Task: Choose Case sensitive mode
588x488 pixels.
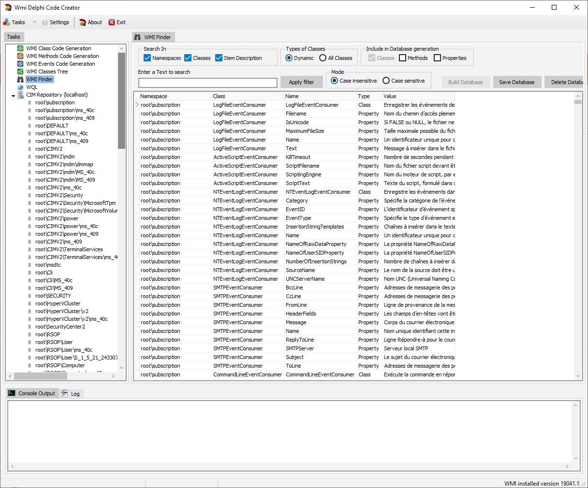Action: click(386, 81)
